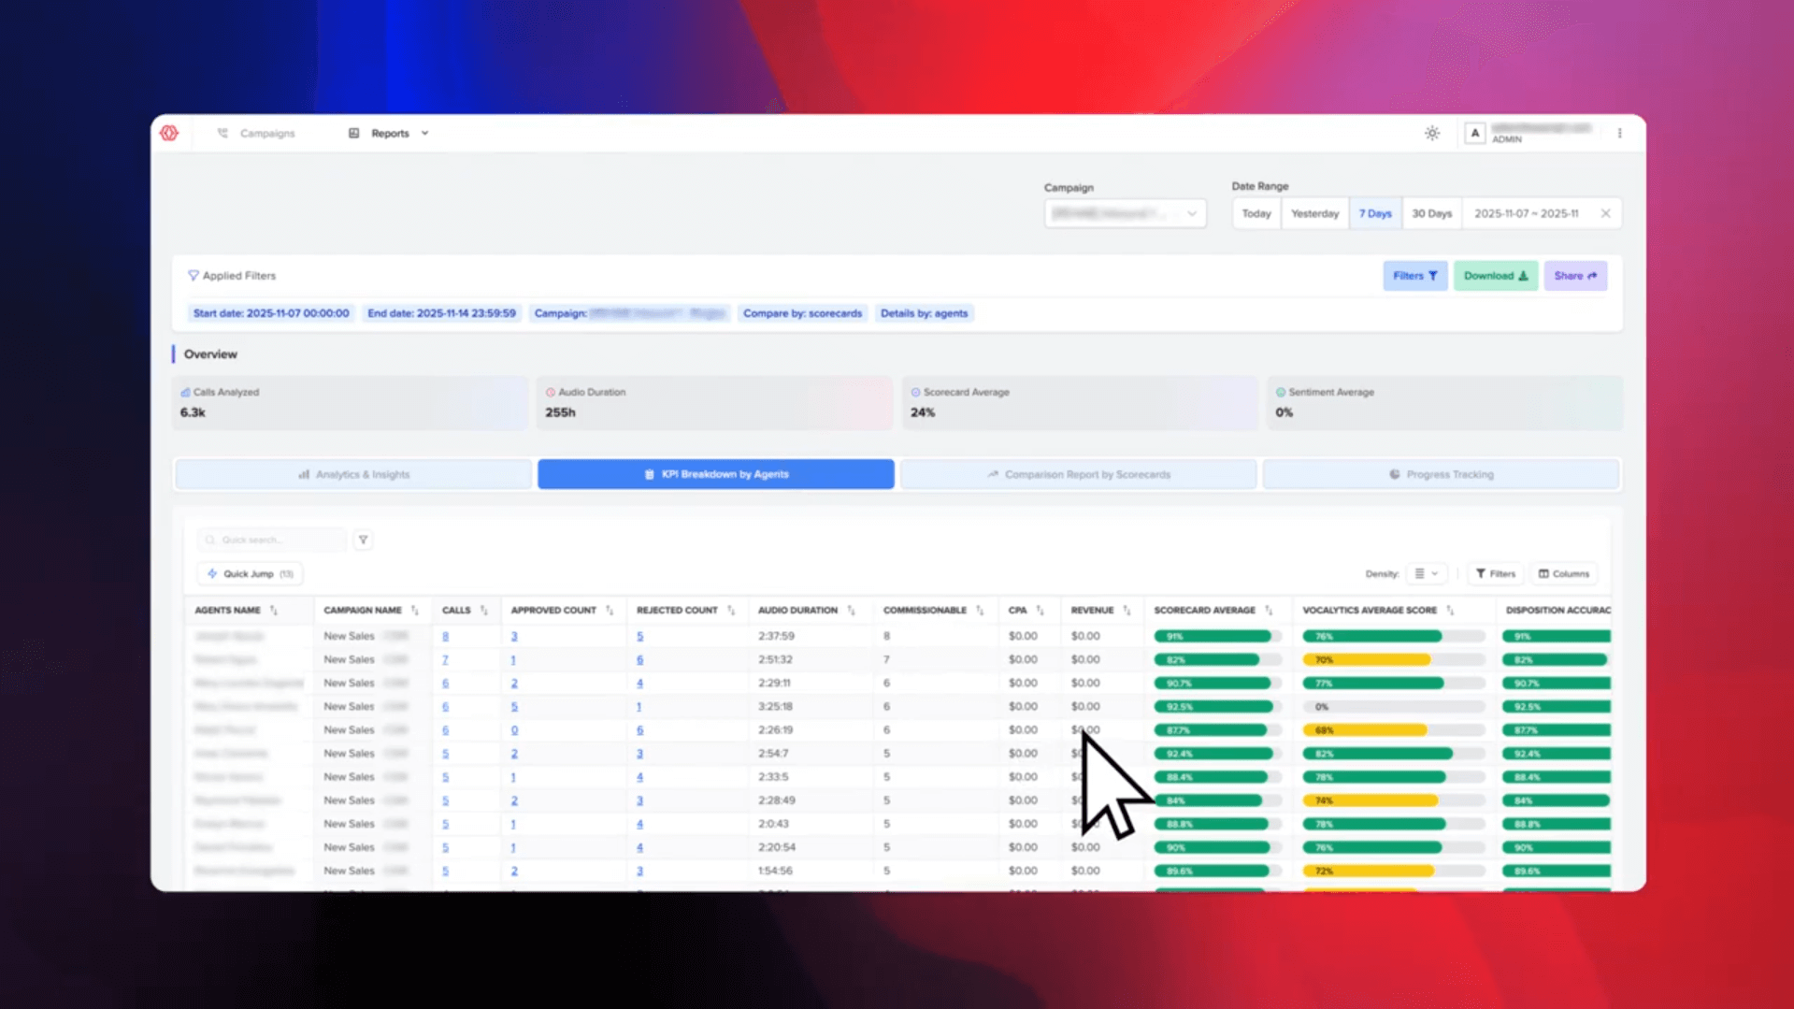This screenshot has height=1009, width=1794.
Task: Sort by Agents Name column arrows
Action: click(274, 611)
